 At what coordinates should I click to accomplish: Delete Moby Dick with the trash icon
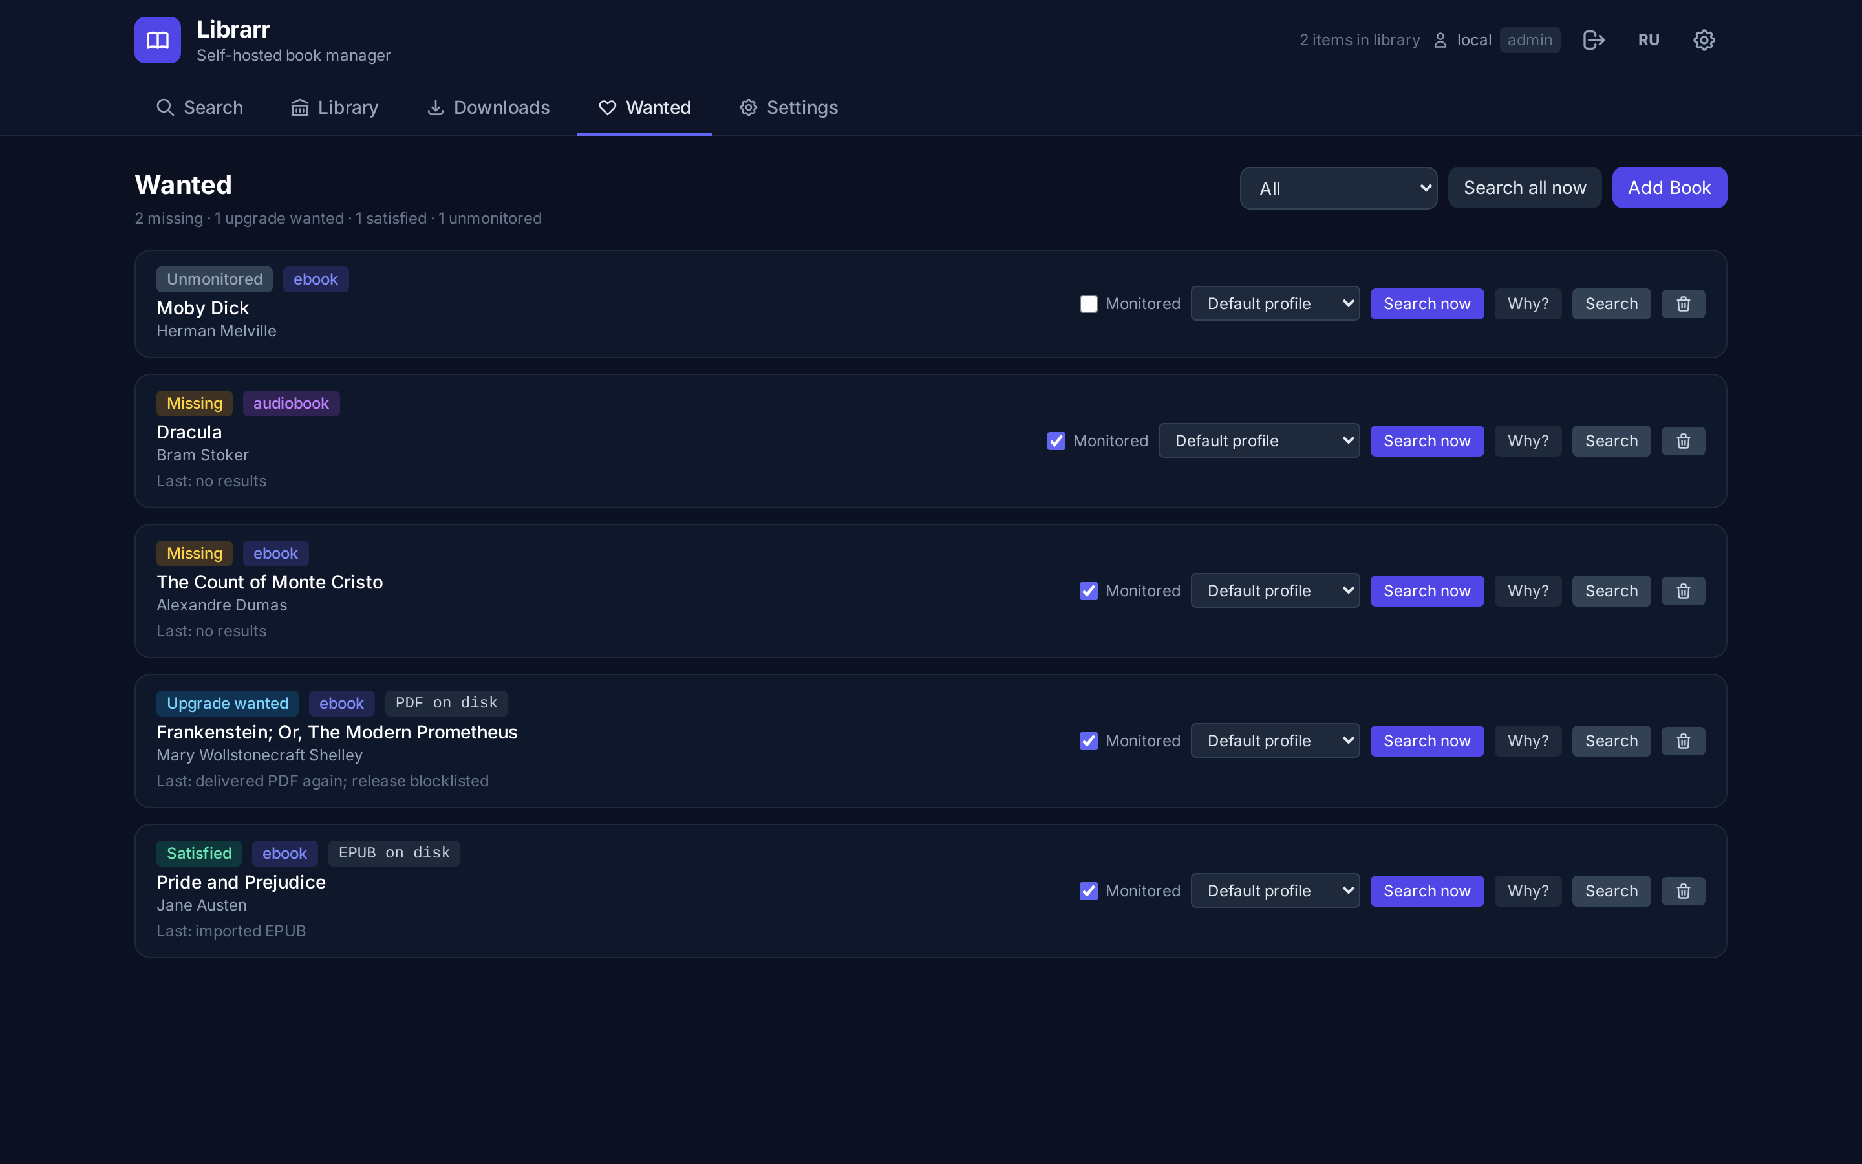(x=1683, y=304)
